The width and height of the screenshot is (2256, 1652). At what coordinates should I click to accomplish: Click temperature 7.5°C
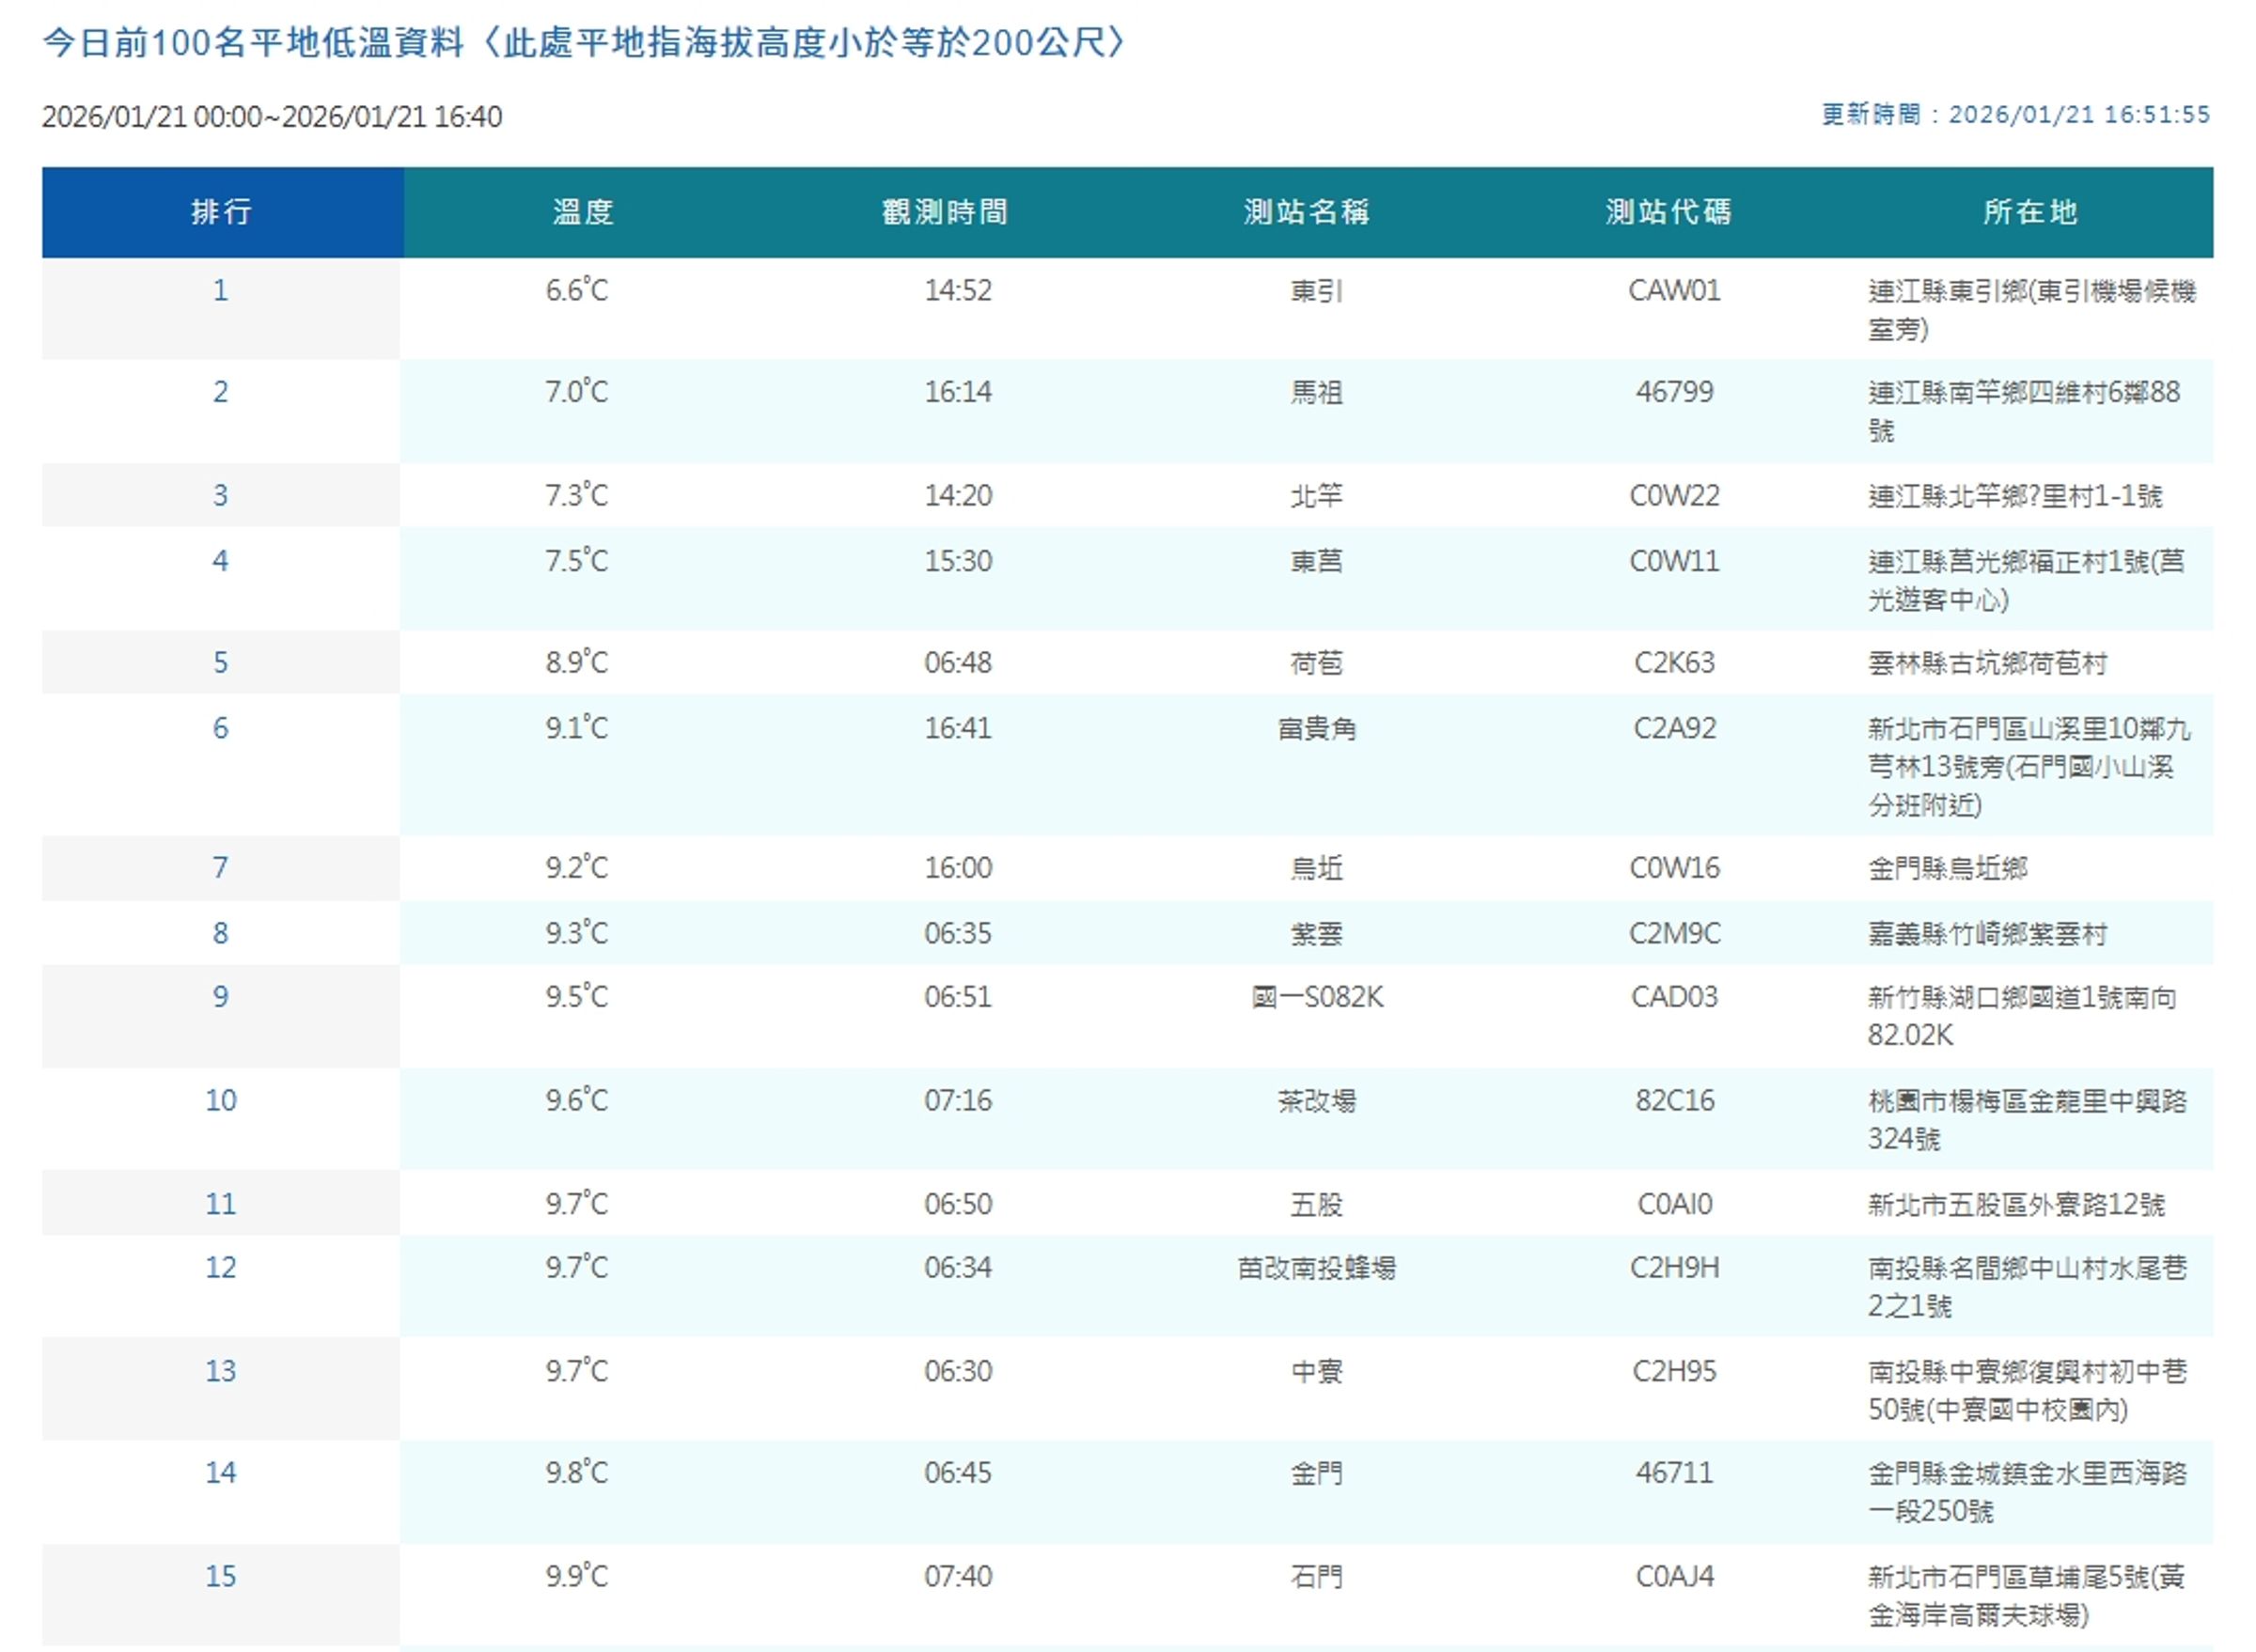click(576, 560)
